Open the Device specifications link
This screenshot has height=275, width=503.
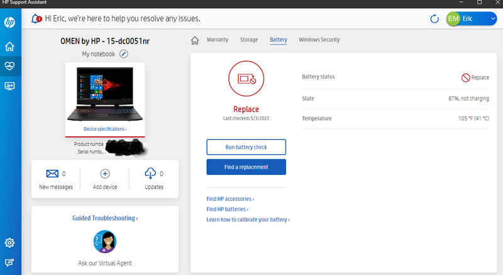click(105, 129)
